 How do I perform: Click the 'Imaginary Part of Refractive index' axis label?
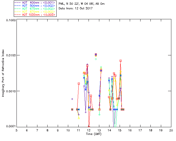pos(3,73)
